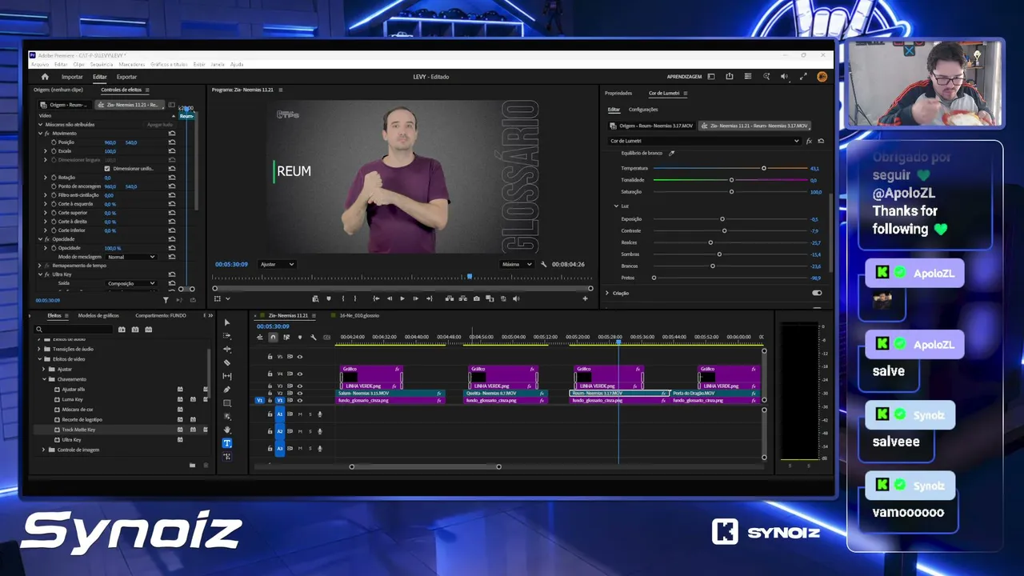Open the Saída Composição dropdown

(x=131, y=283)
